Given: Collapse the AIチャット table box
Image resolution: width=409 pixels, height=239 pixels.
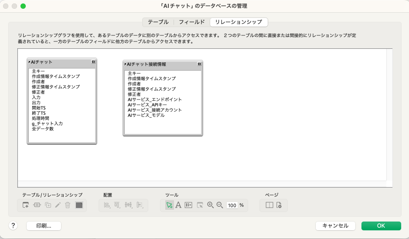Looking at the screenshot, I should 93,62.
